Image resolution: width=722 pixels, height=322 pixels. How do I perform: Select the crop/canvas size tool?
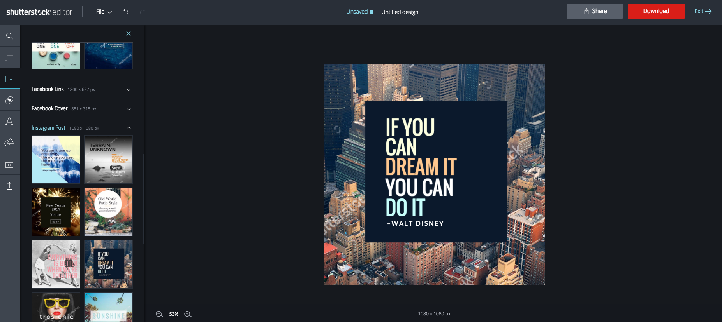10,57
